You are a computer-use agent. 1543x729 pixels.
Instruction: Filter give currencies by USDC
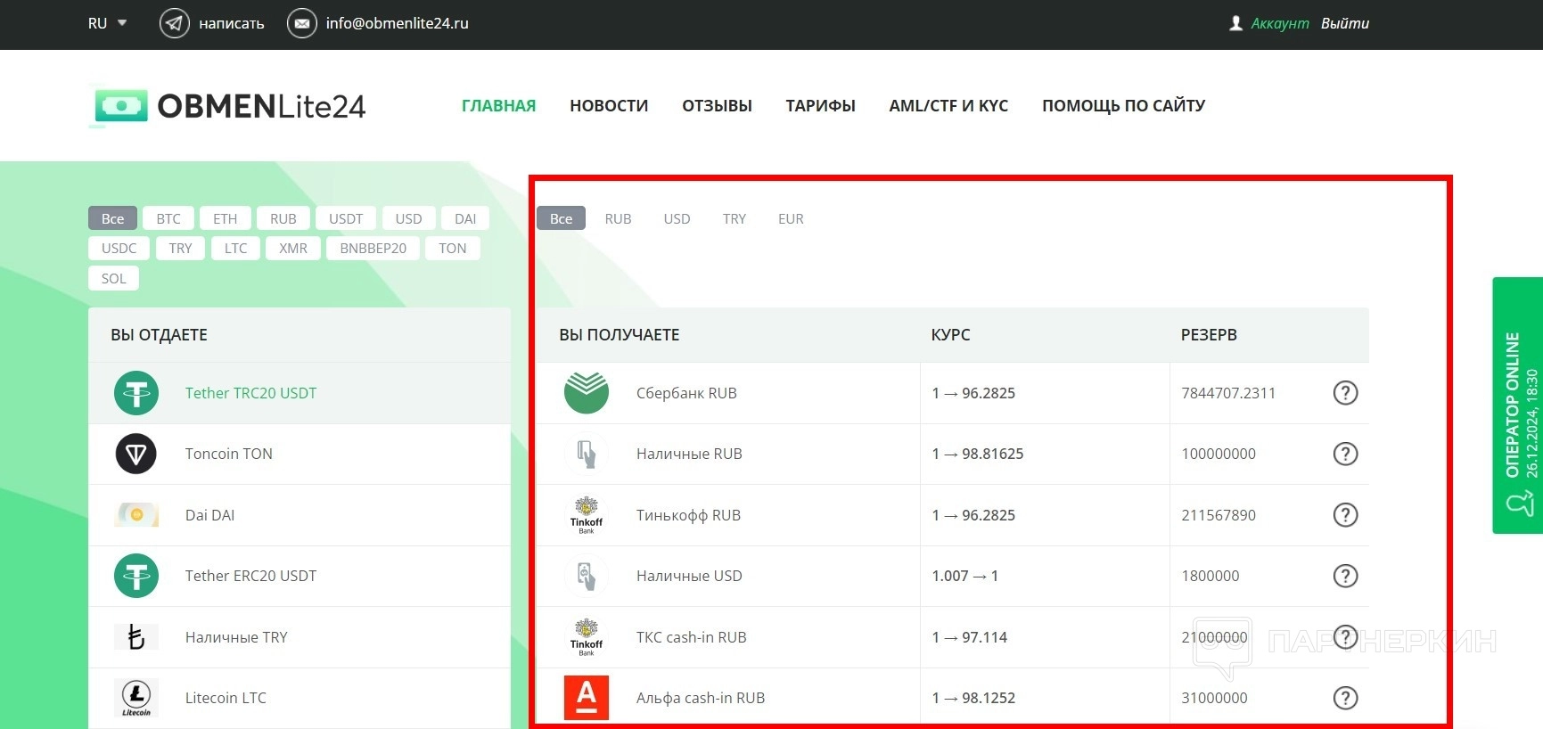pos(119,248)
